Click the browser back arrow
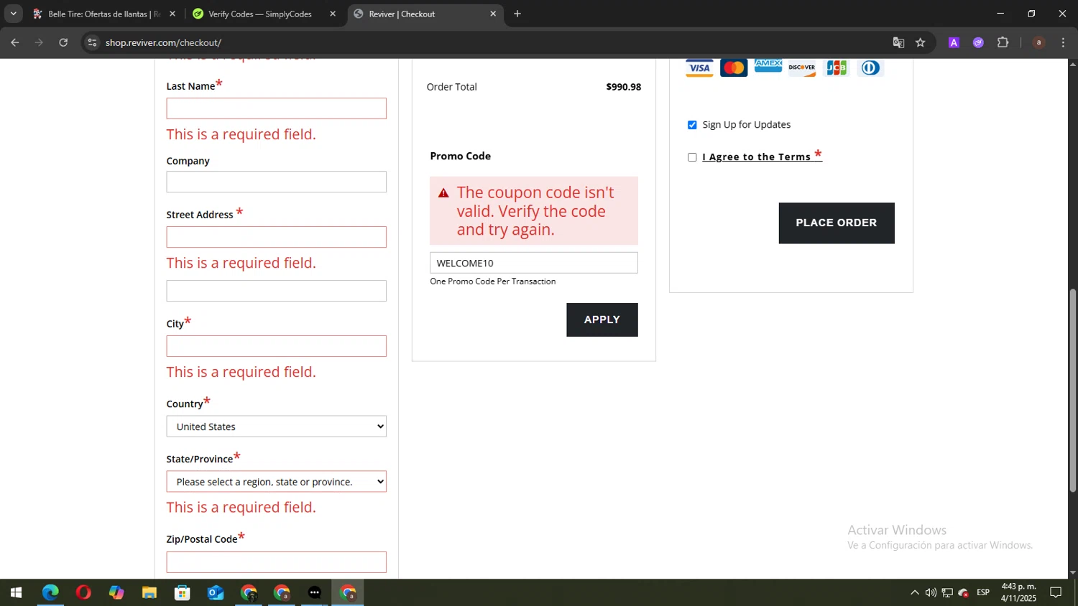The width and height of the screenshot is (1078, 606). [x=15, y=42]
